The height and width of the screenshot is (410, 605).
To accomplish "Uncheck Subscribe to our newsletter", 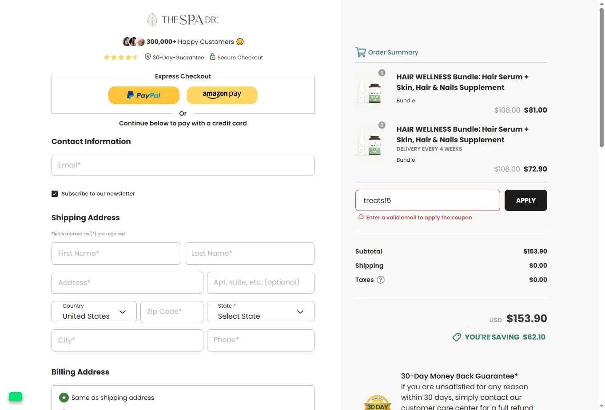I will tap(55, 194).
